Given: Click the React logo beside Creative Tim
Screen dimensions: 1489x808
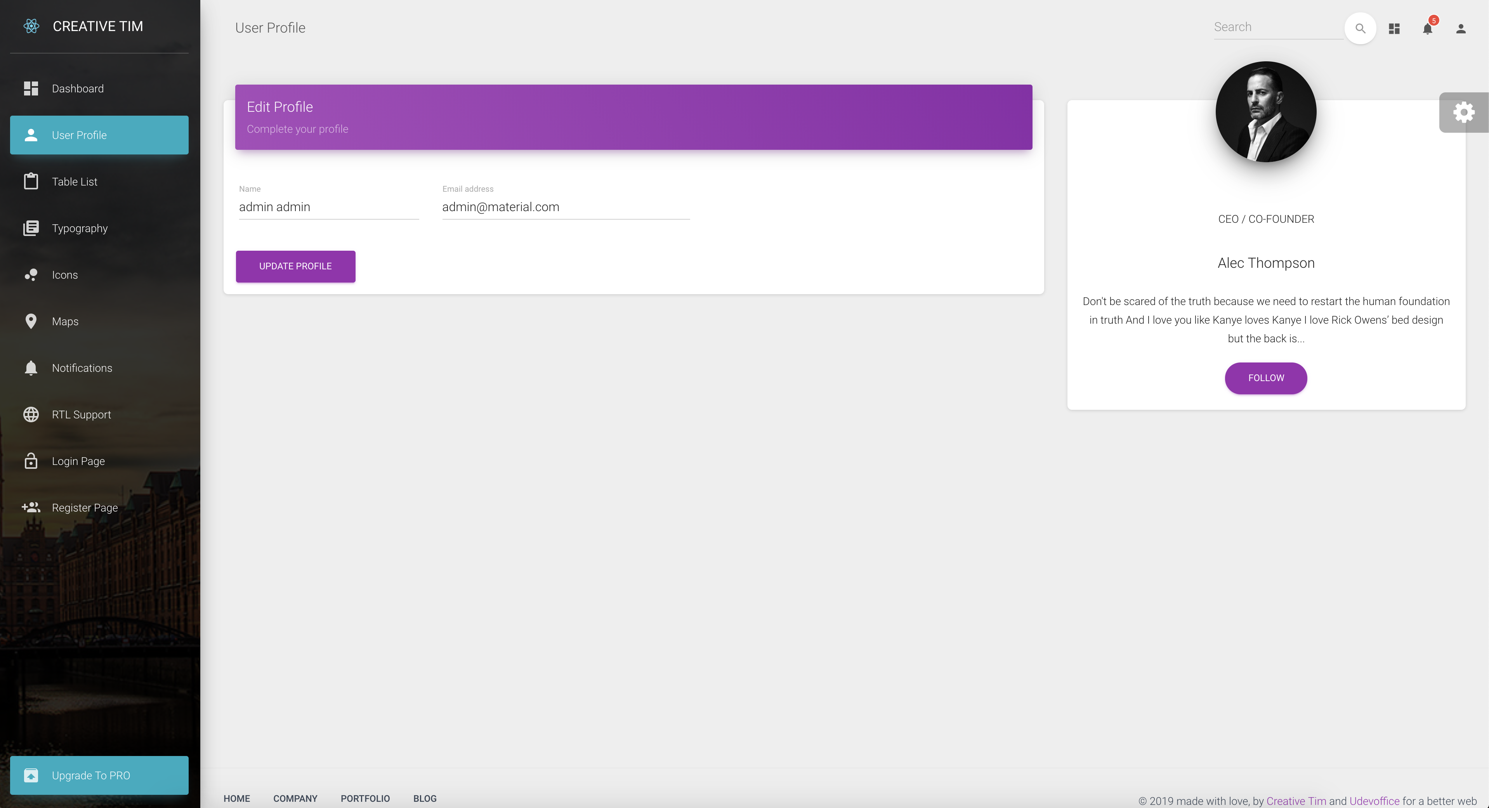Looking at the screenshot, I should point(31,26).
